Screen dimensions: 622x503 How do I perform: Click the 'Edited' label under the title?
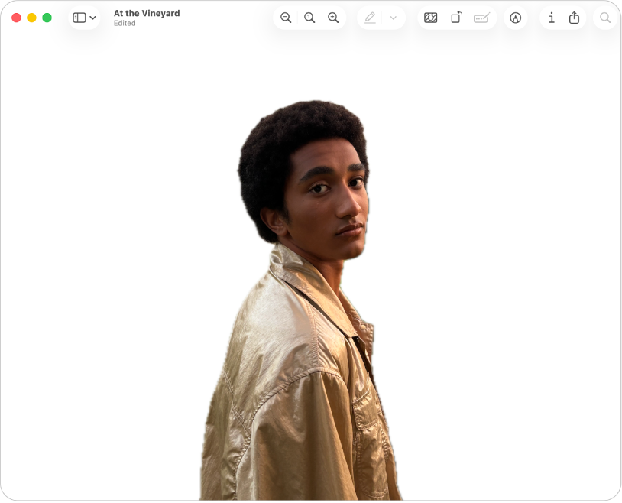[125, 23]
